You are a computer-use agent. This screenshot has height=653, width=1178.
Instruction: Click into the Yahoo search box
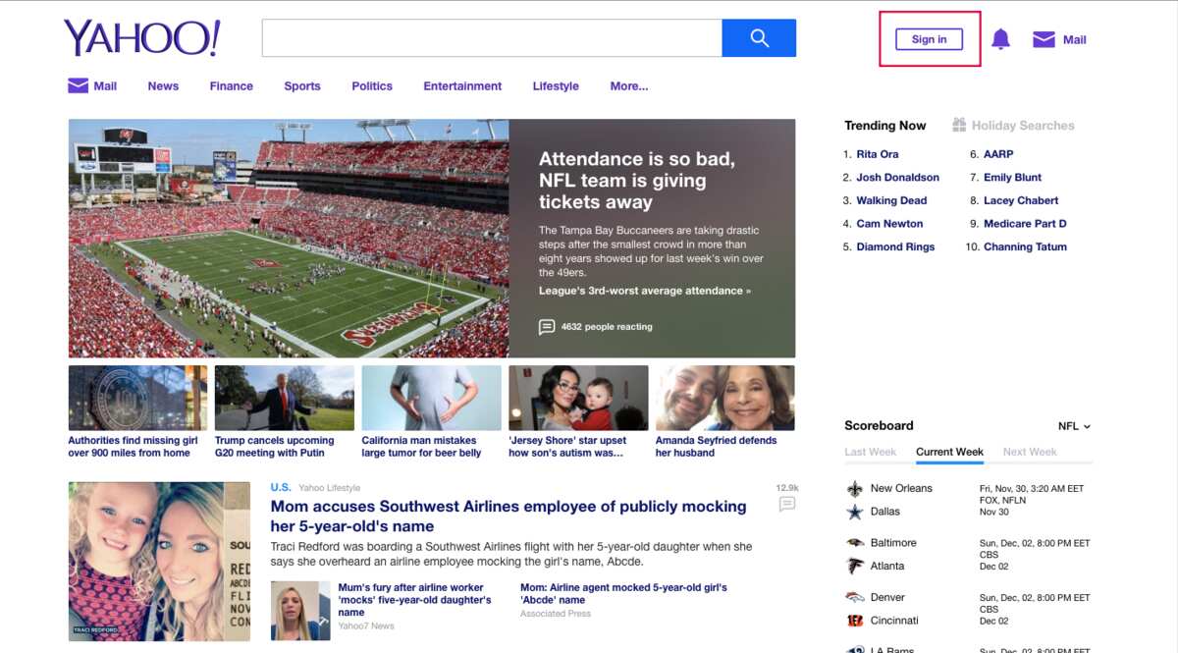point(492,38)
